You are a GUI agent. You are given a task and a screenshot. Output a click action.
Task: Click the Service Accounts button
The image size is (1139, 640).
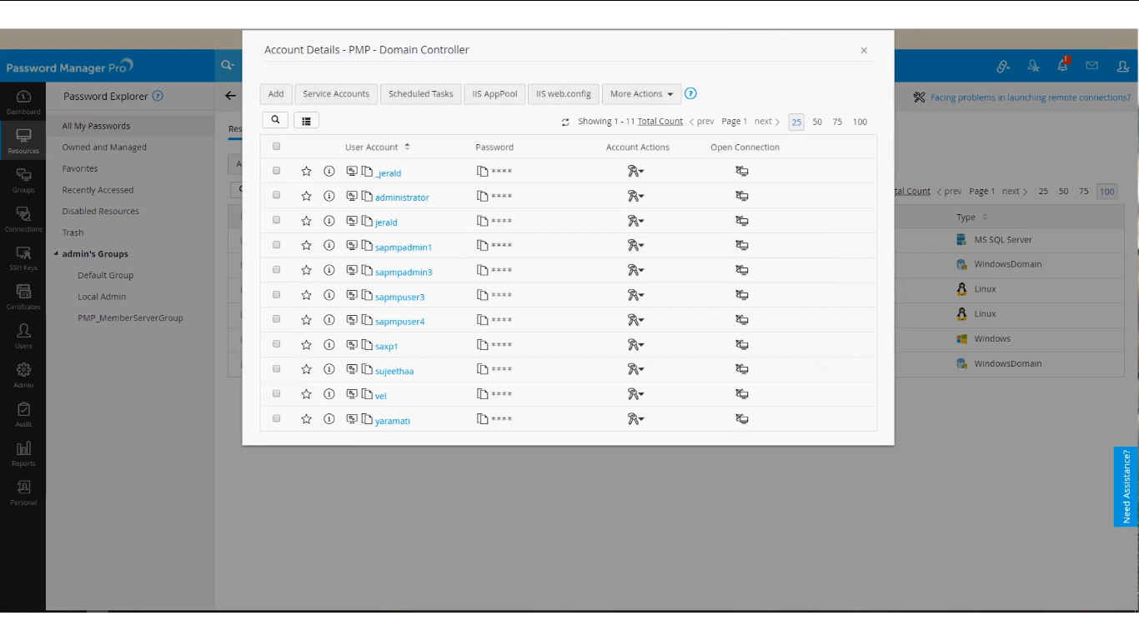coord(336,94)
